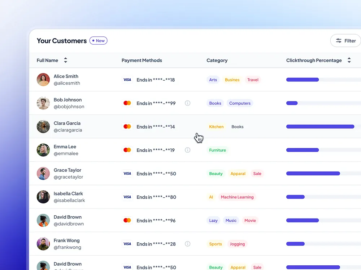Toggle the Books tag in Bob Johnson's row

(215, 103)
